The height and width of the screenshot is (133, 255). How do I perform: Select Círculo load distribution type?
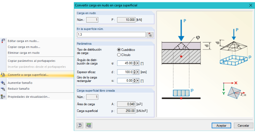click(x=119, y=55)
